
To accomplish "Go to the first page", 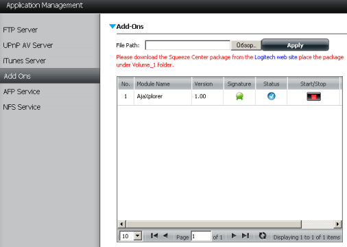I will [154, 235].
